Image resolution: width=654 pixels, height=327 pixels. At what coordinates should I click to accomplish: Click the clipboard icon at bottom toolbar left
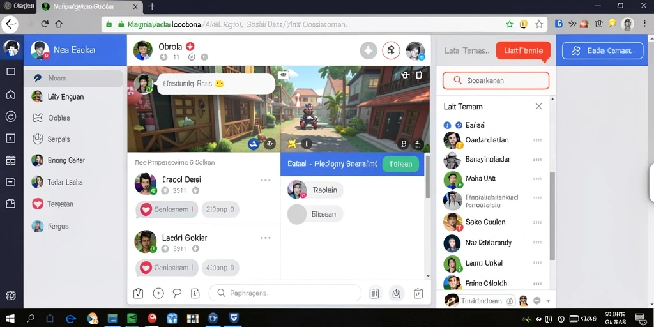pyautogui.click(x=138, y=293)
